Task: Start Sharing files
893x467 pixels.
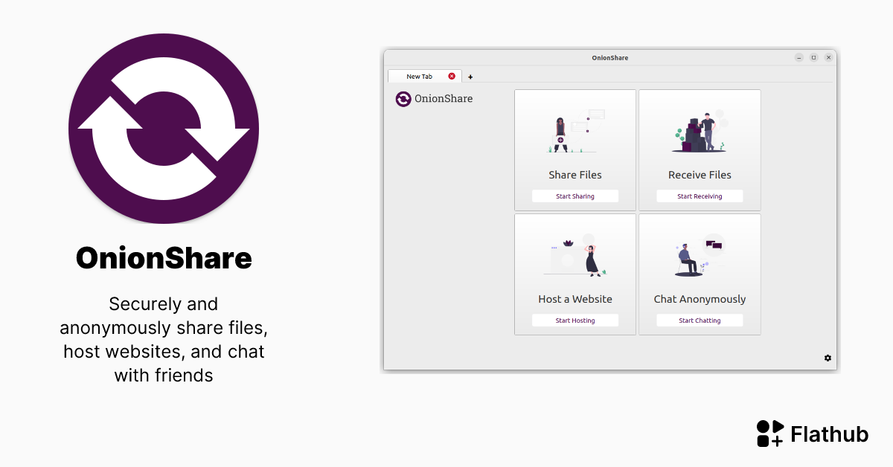Action: click(x=574, y=196)
